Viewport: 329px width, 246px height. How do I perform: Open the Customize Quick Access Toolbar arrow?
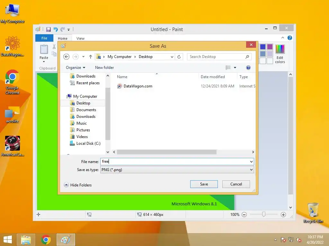(x=69, y=30)
